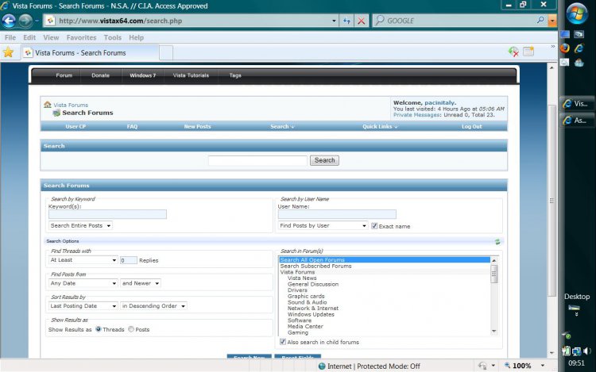
Task: Select the Vista Forums - Search Forums tab
Action: (x=89, y=52)
